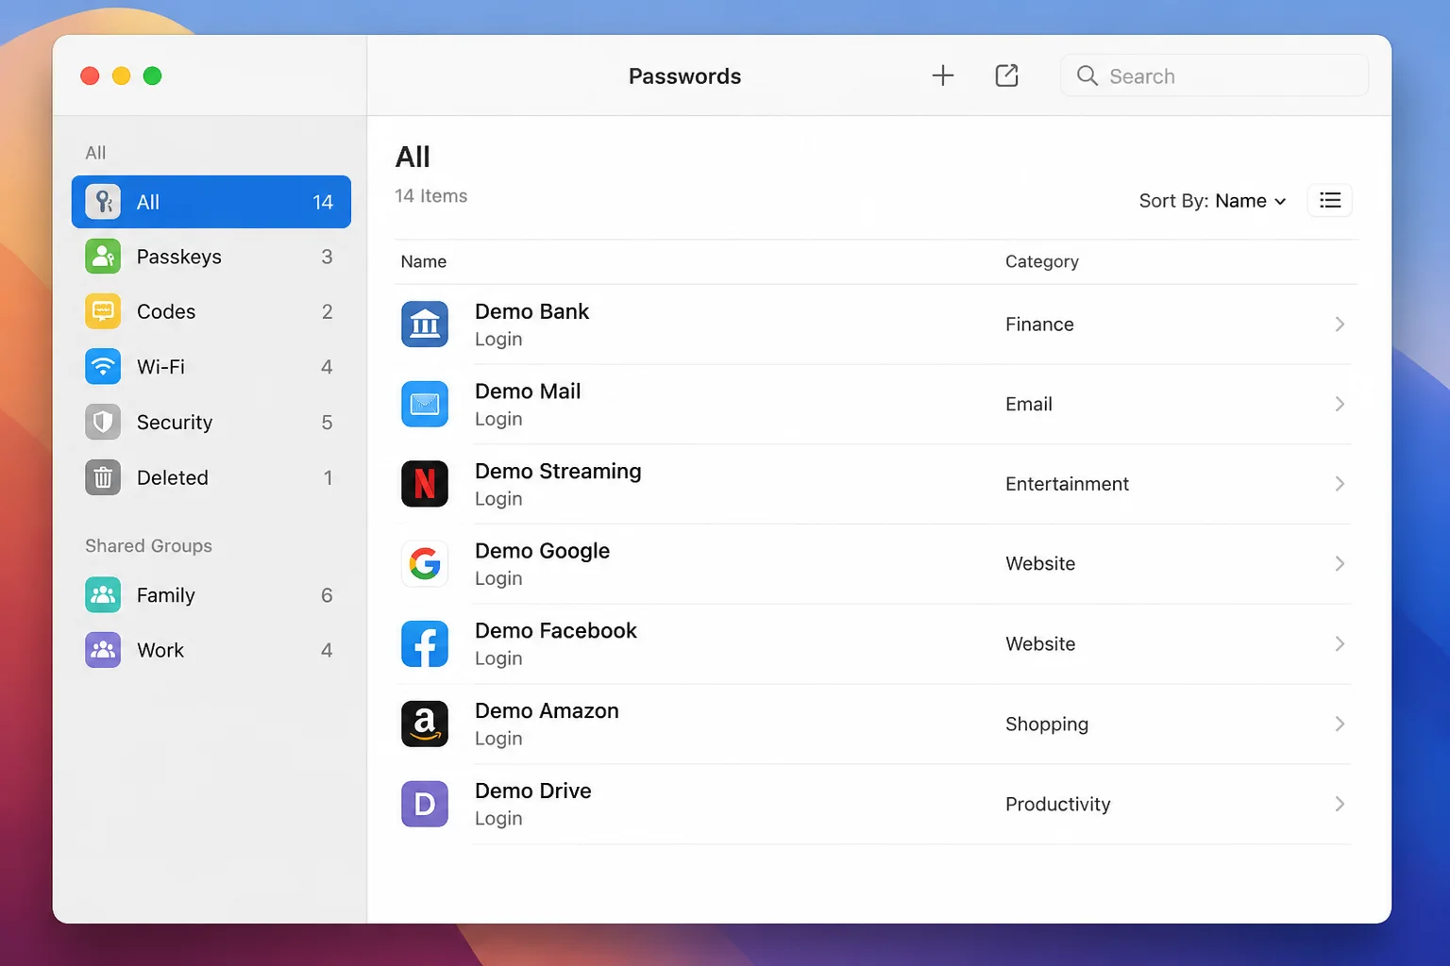The image size is (1450, 966).
Task: Click the Website category for Demo Facebook
Action: click(x=1040, y=644)
